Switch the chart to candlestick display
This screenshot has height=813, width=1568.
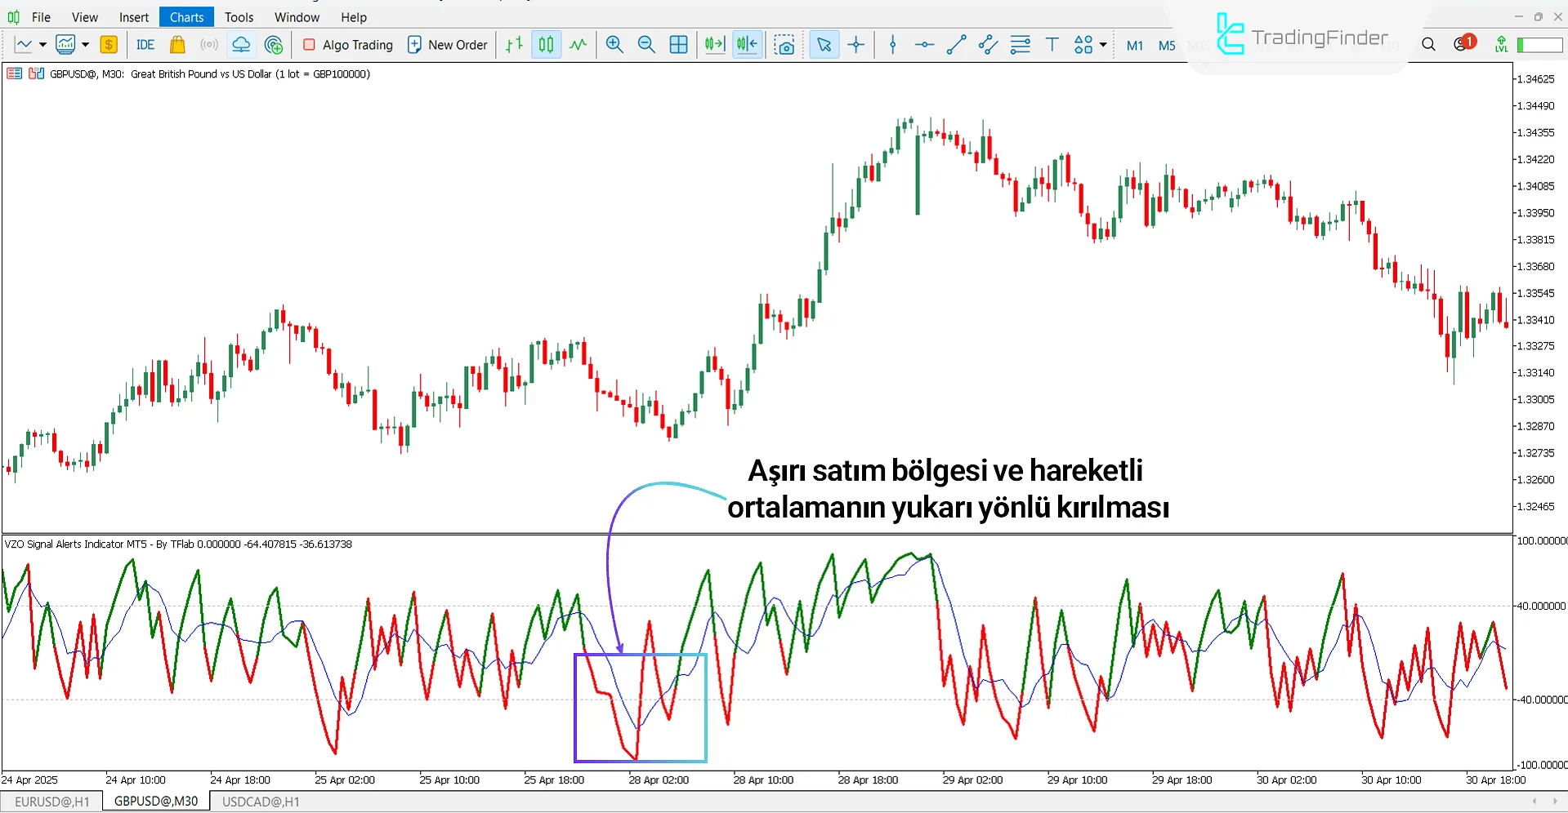click(545, 45)
